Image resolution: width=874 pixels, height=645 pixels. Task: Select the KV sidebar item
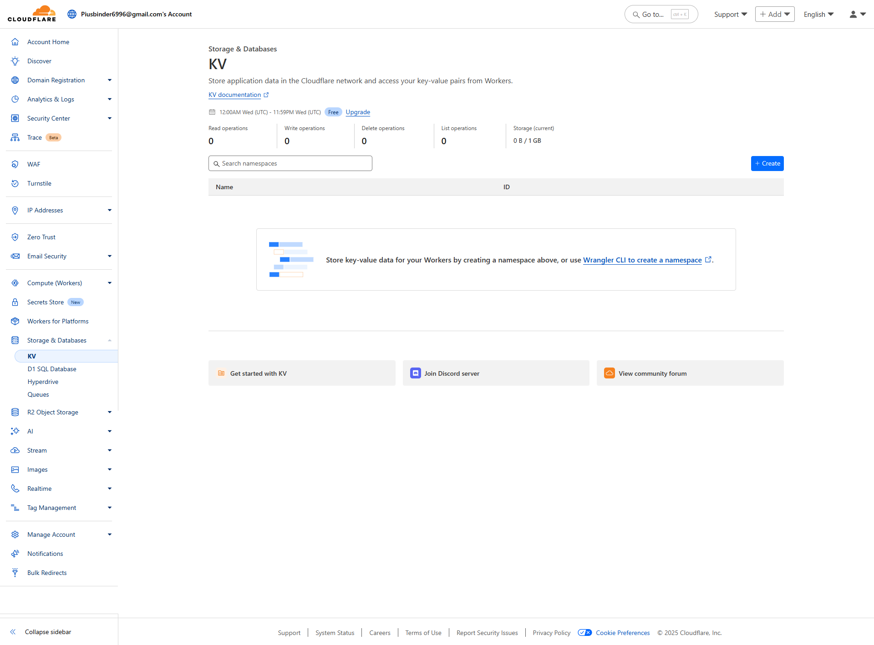click(x=66, y=356)
